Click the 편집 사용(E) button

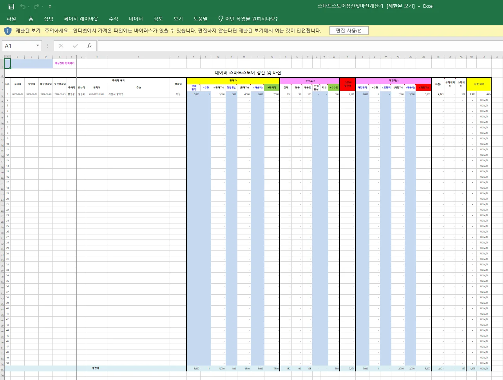(349, 31)
